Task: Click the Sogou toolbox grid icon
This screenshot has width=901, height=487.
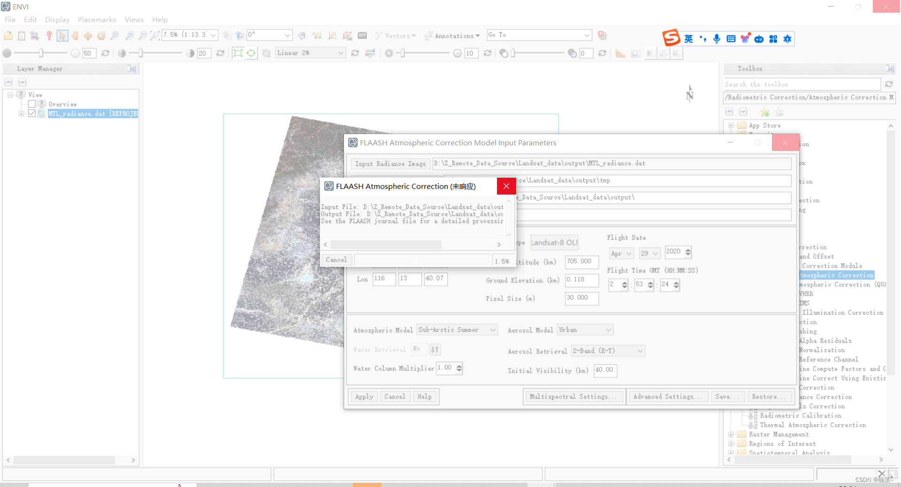Action: 773,39
